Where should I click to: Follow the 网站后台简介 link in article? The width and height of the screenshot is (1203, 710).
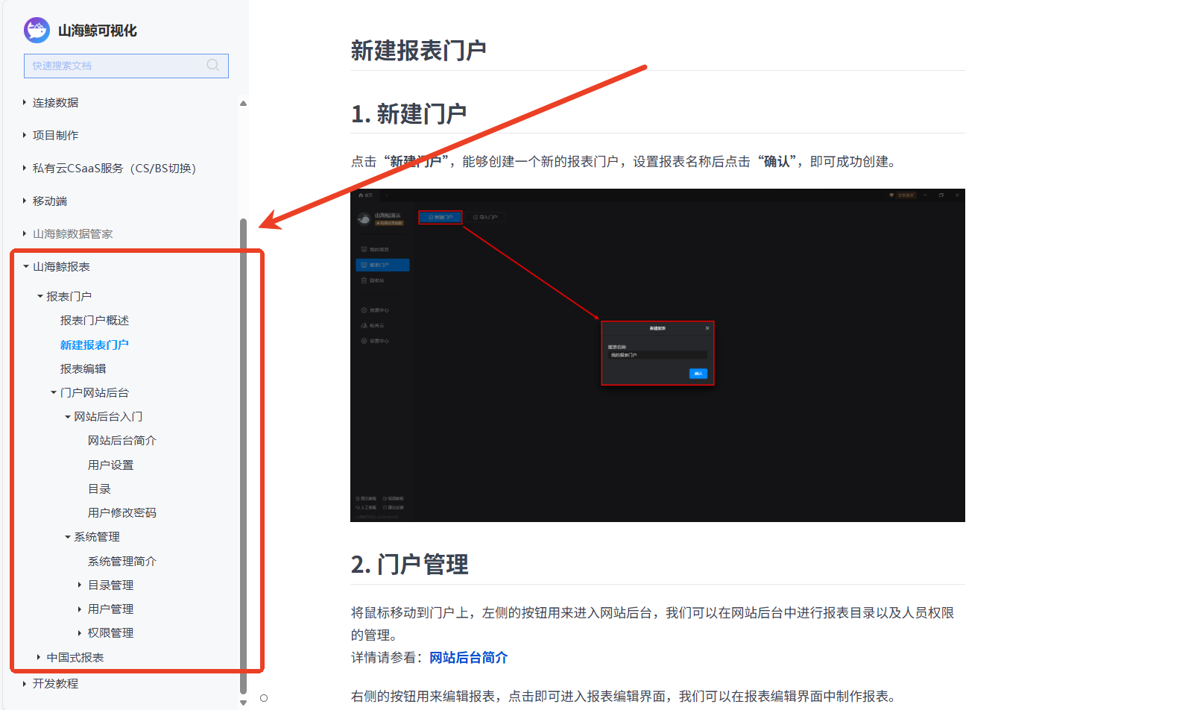469,657
